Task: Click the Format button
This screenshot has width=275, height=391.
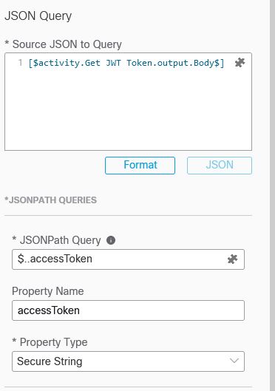Action: coord(140,166)
